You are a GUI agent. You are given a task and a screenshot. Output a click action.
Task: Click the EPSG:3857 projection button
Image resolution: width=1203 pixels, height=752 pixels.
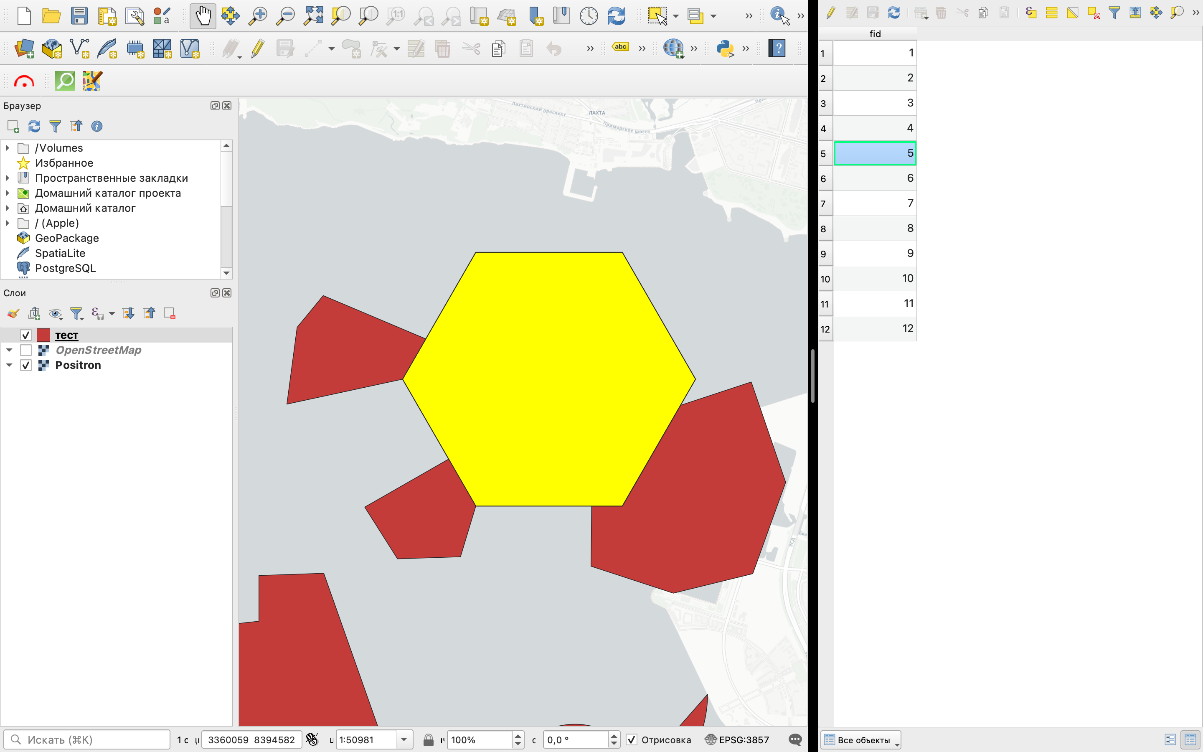[x=737, y=739]
